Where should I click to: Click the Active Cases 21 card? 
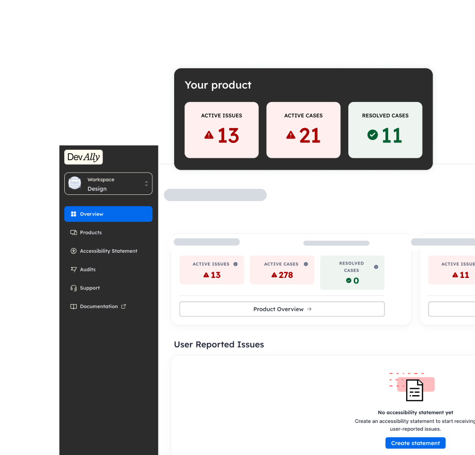(x=303, y=130)
